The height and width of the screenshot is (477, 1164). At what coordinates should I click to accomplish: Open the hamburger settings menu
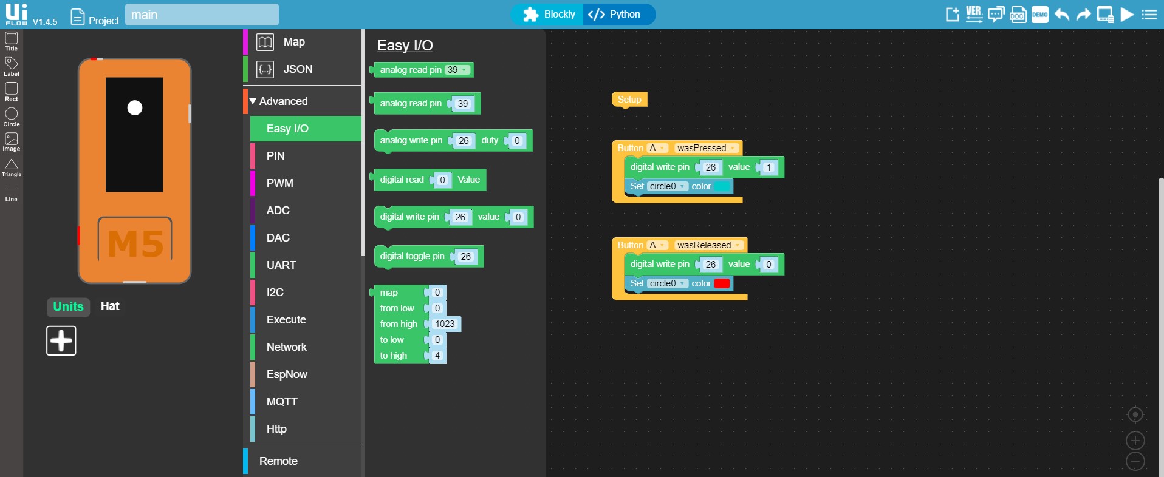tap(1149, 15)
